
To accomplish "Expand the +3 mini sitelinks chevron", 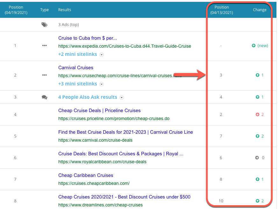I will pos(102,84).
